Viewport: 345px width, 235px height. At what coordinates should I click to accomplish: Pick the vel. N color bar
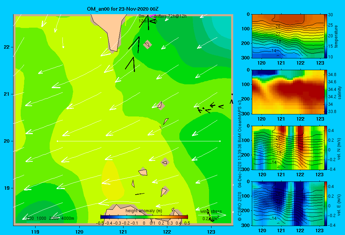326,148
